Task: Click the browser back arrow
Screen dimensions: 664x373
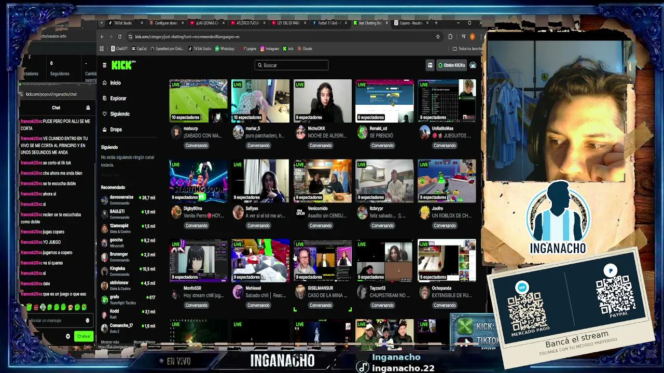Action: (102, 37)
